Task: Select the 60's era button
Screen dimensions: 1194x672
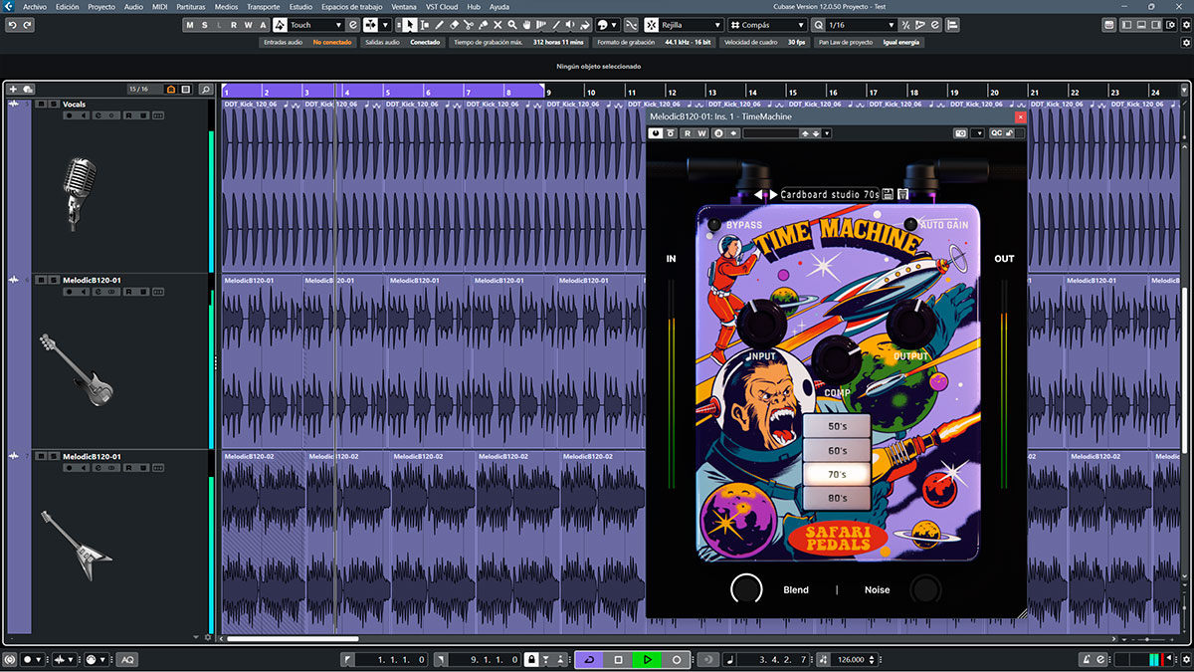Action: [837, 451]
